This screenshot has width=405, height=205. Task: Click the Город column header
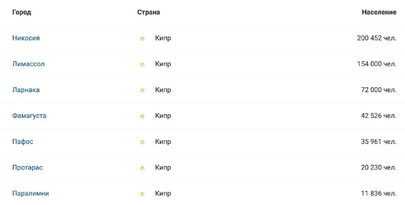(22, 12)
